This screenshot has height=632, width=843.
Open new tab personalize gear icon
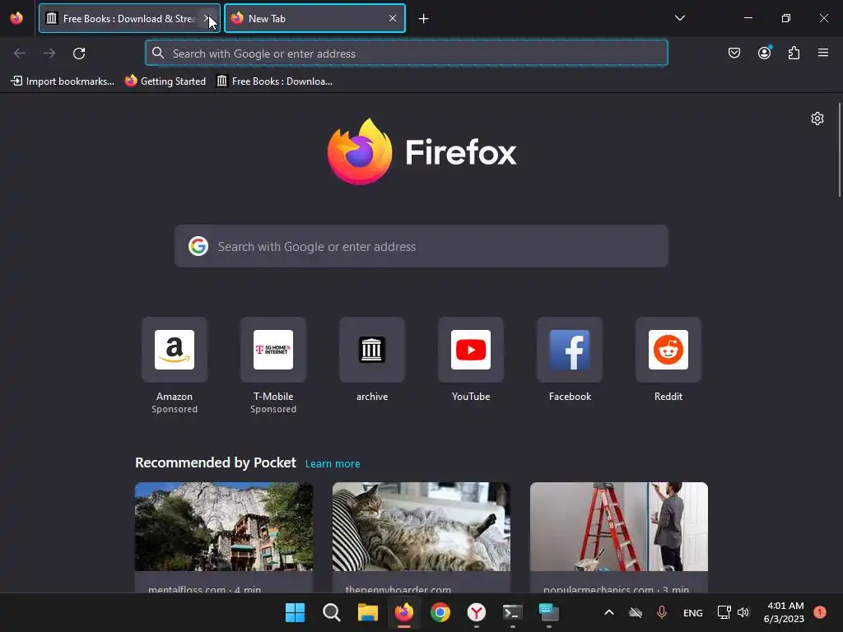(817, 118)
